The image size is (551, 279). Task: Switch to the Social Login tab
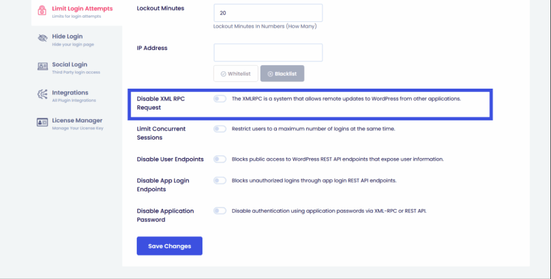click(x=69, y=65)
